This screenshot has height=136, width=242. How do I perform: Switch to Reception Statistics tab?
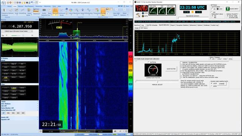[x=182, y=25]
